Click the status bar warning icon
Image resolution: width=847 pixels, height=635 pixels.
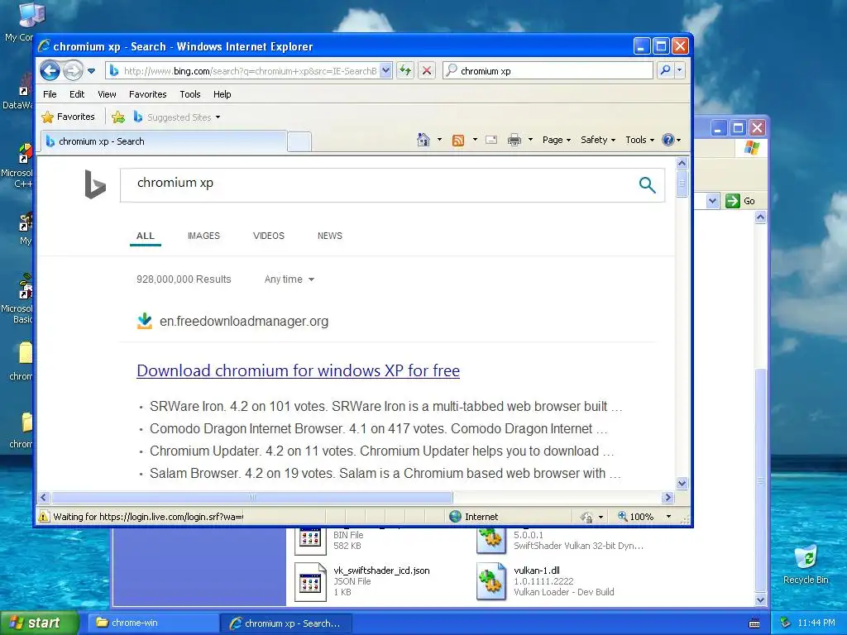tap(44, 517)
